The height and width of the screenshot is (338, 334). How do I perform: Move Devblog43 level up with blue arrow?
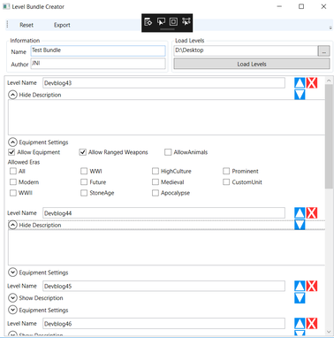[x=300, y=83]
